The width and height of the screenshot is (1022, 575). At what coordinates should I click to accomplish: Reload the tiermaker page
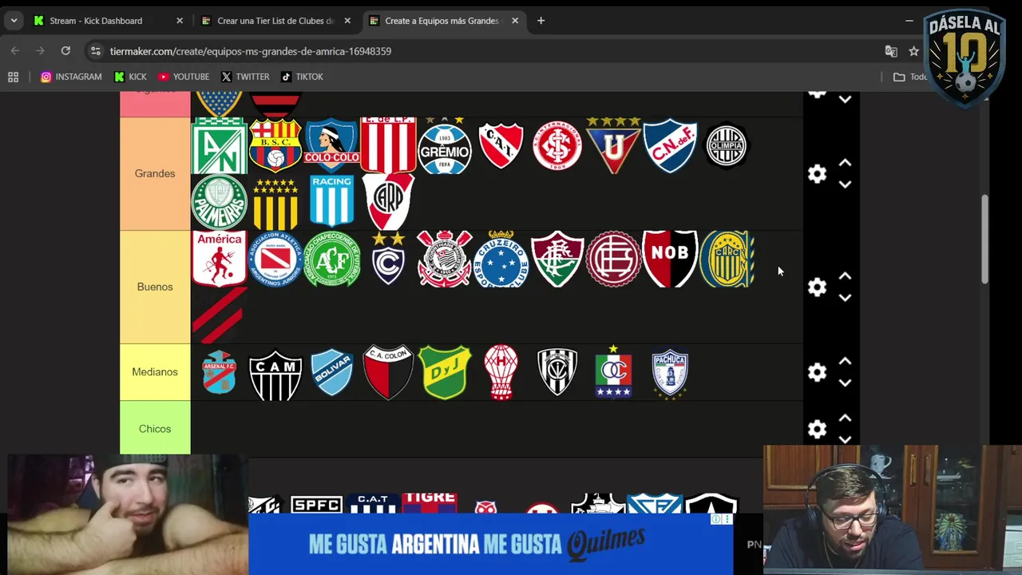coord(65,51)
